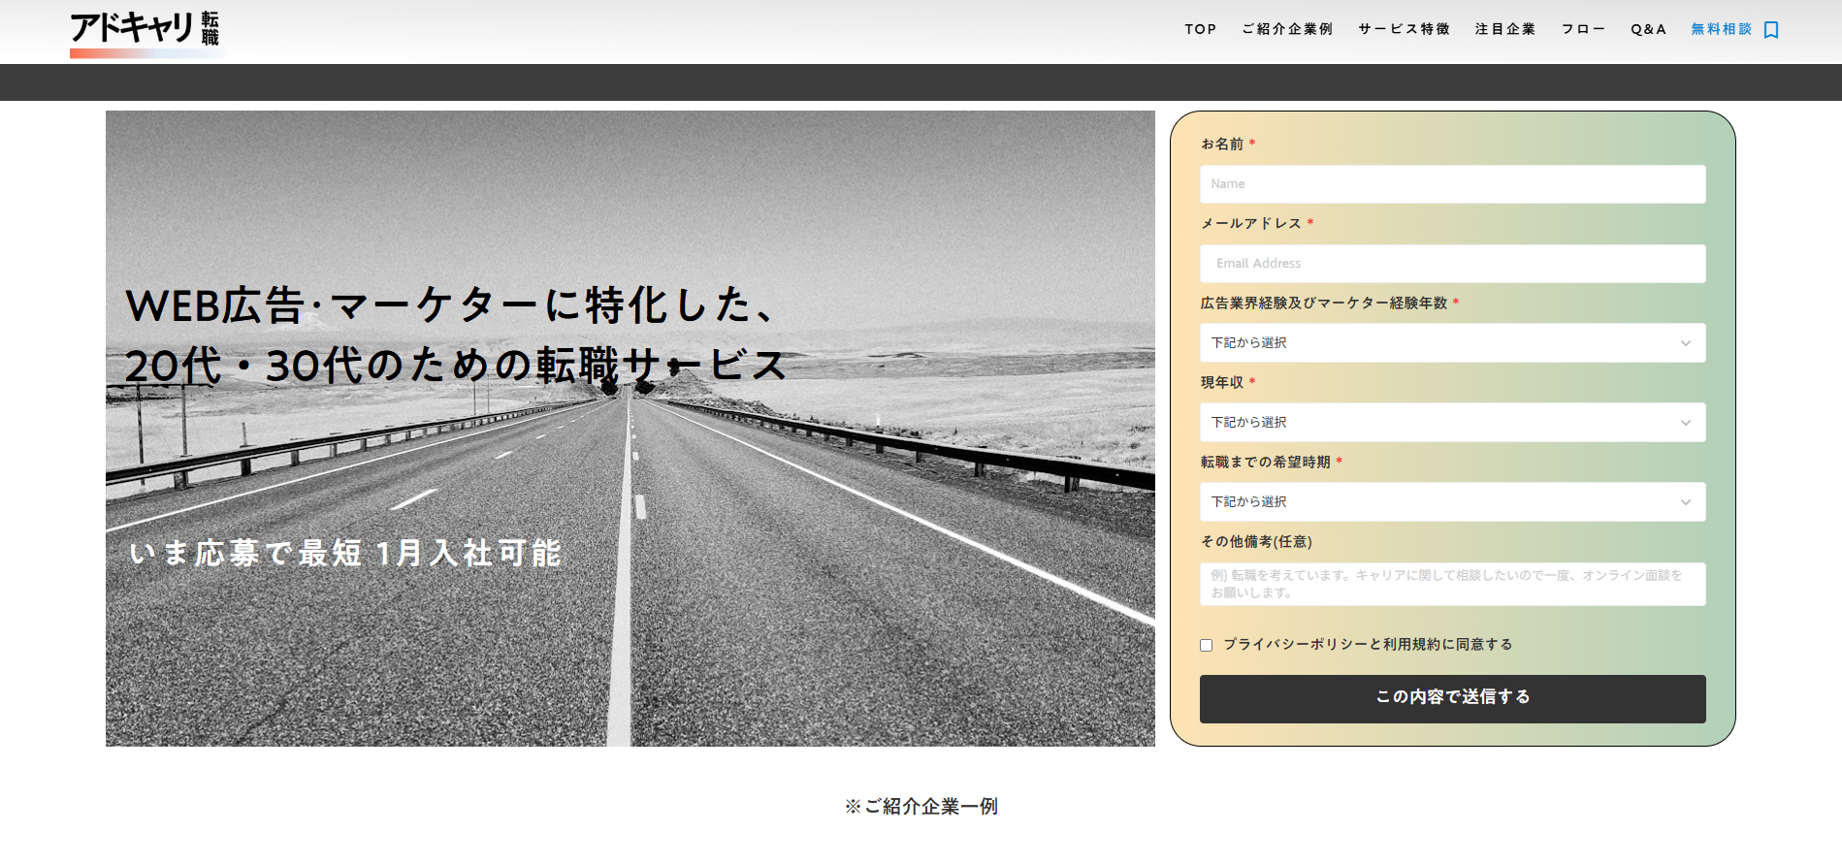Open ご紹介企業例 nav item
Screen dimensions: 1842x864
coord(1287,29)
